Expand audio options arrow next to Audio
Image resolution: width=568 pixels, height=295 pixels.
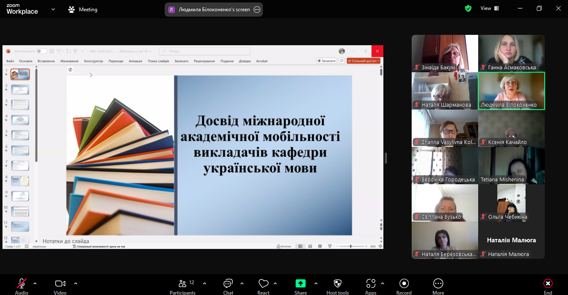click(x=35, y=284)
